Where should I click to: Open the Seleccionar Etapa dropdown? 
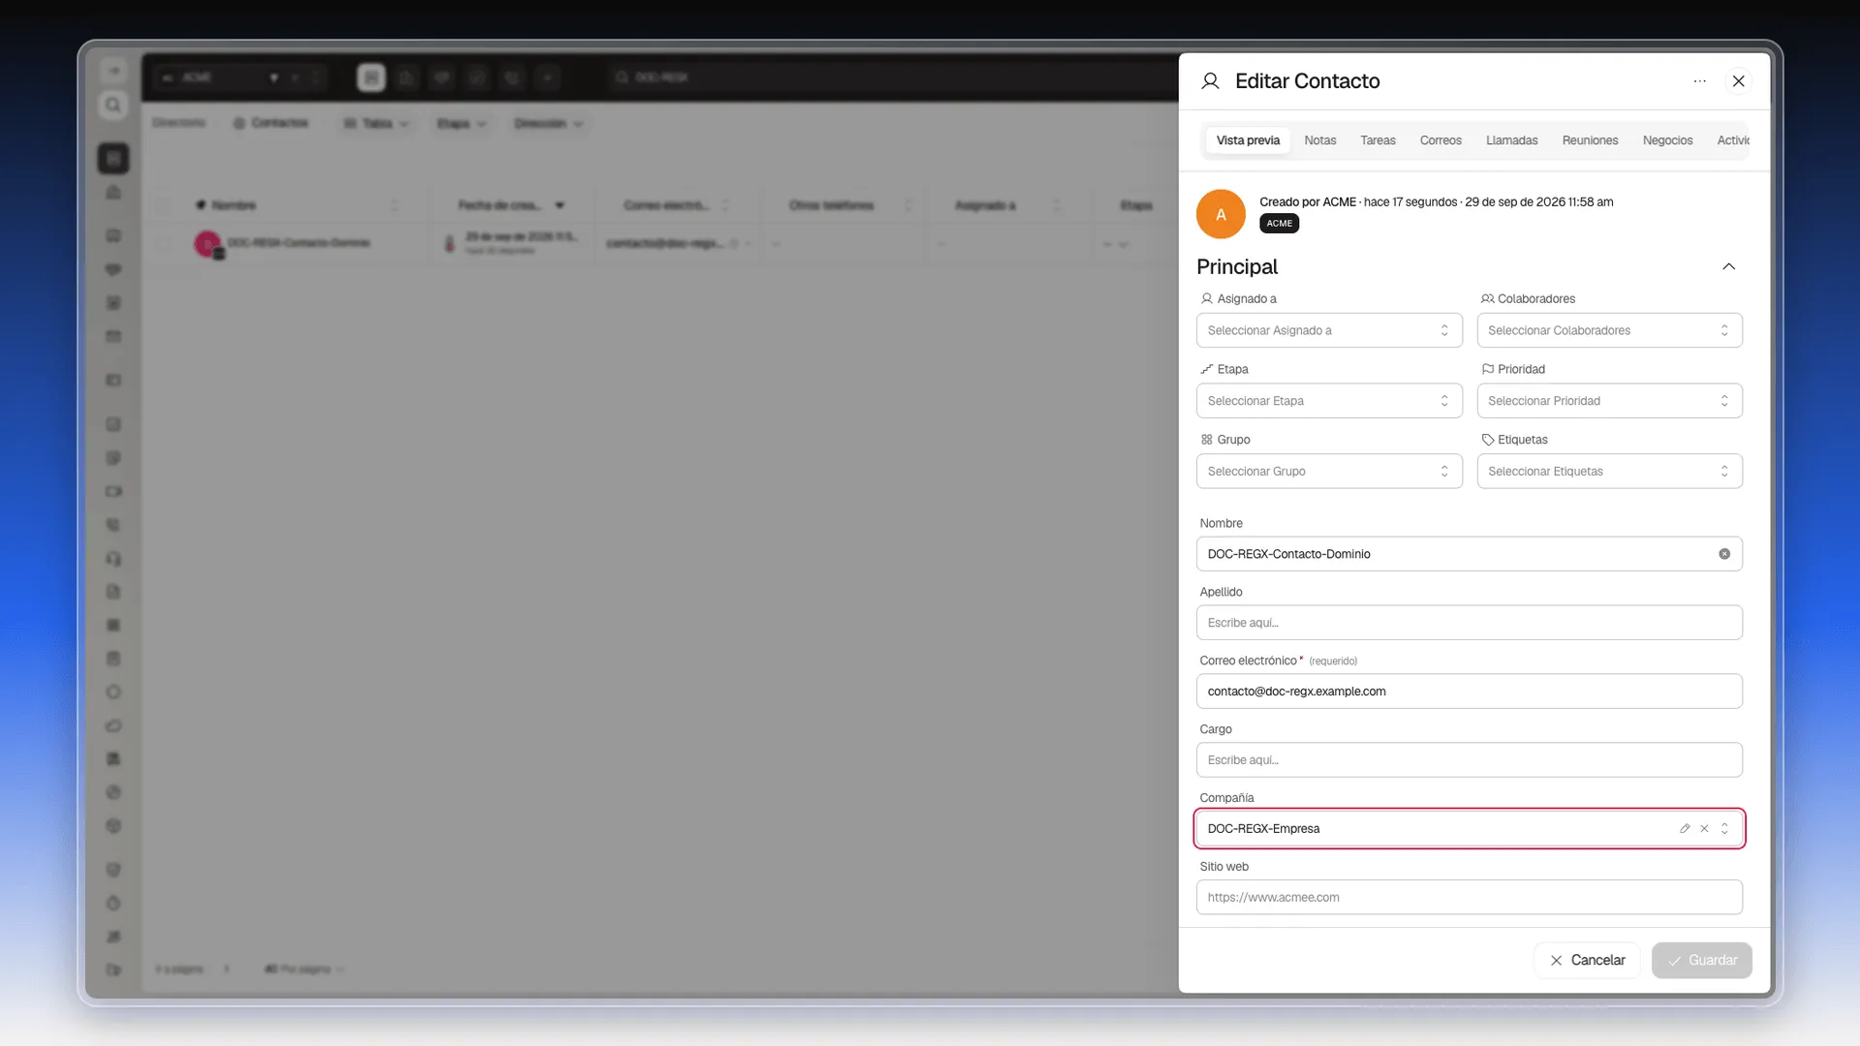(1329, 401)
